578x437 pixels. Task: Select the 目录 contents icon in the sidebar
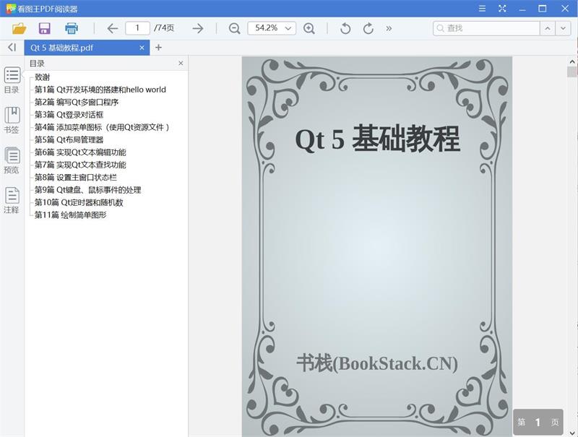12,77
